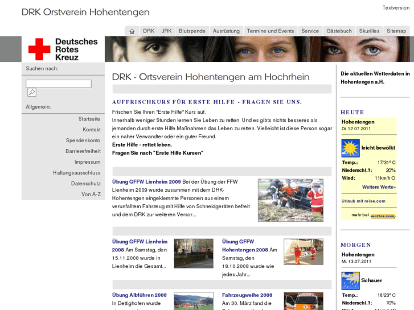
Task: Click today's wind value 11km/h O
Action: 385,178
